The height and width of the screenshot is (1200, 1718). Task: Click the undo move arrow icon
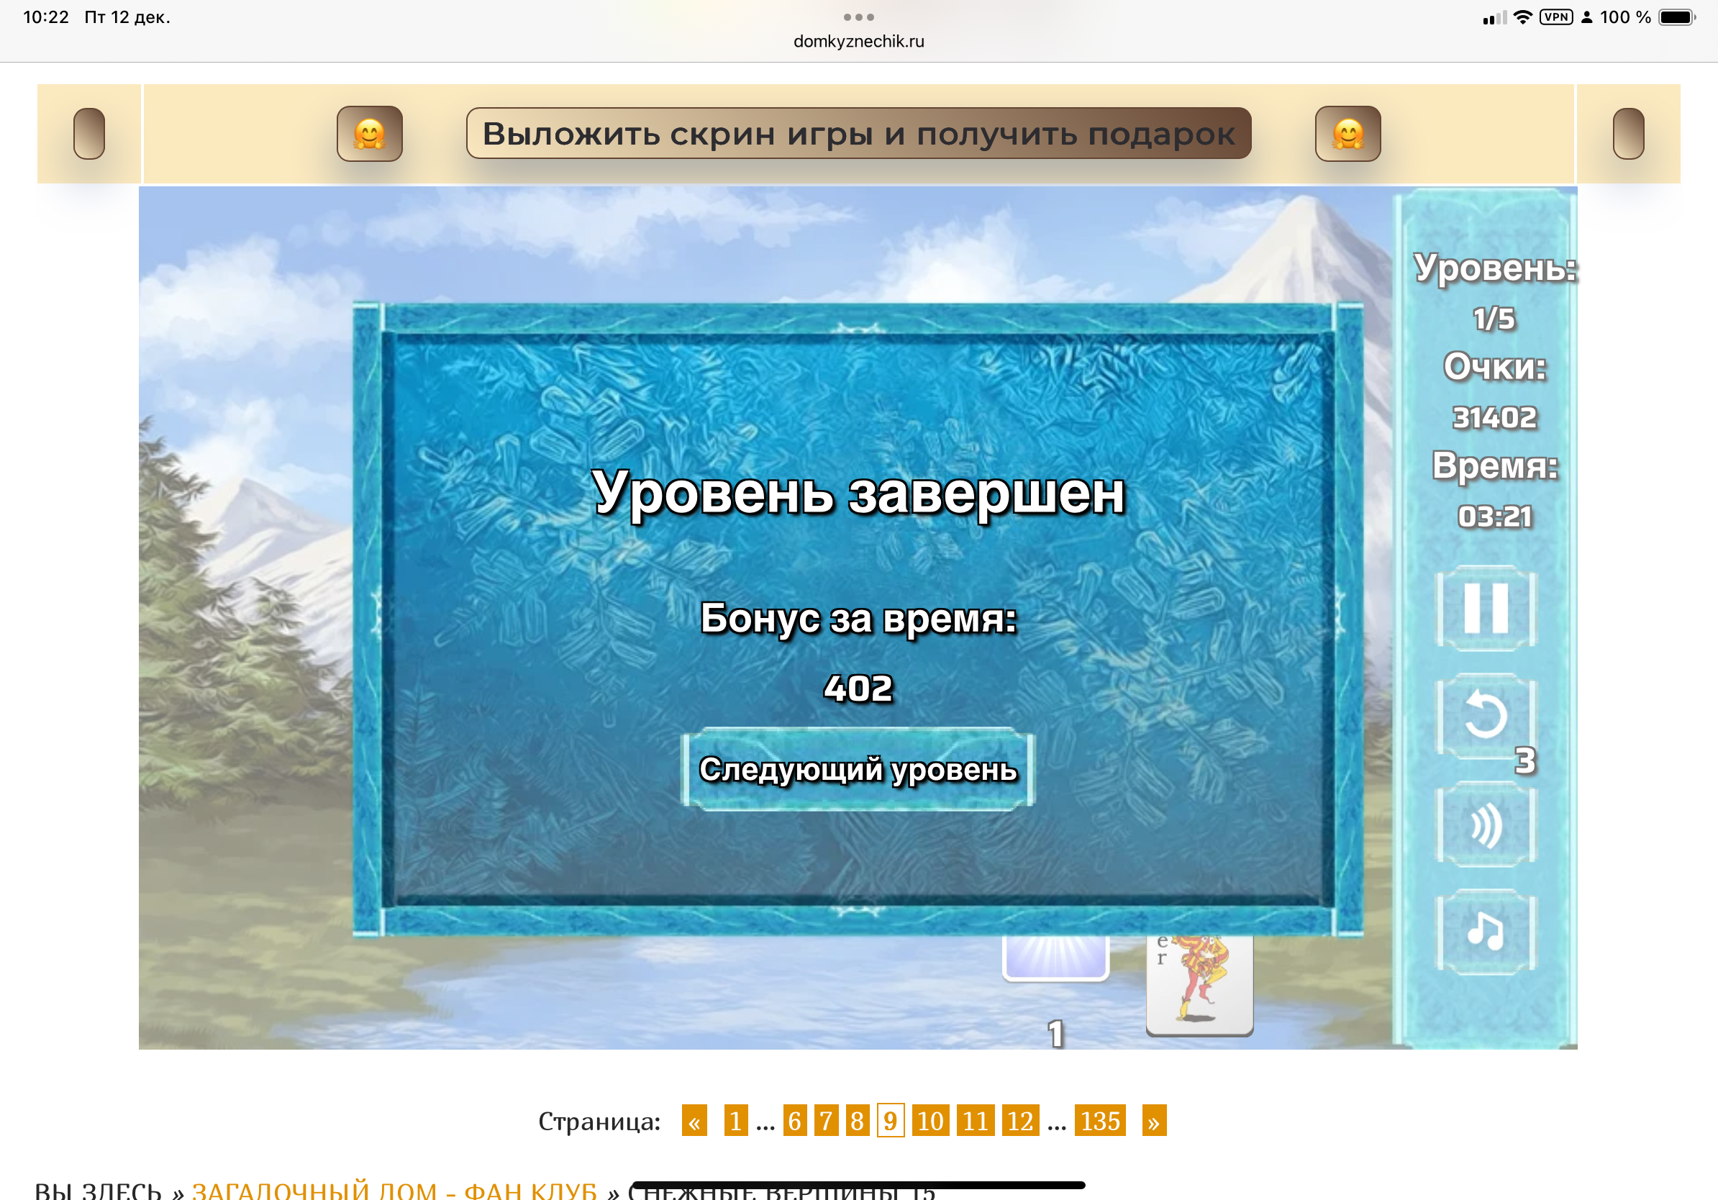pyautogui.click(x=1486, y=716)
